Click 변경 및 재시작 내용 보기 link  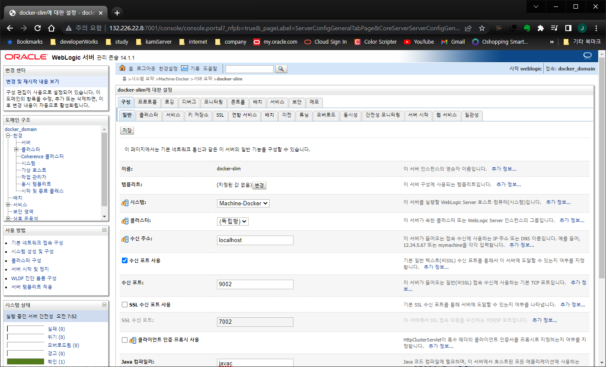pyautogui.click(x=32, y=82)
